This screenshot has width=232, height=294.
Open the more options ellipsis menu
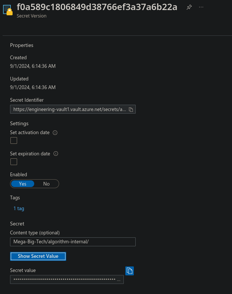click(201, 7)
